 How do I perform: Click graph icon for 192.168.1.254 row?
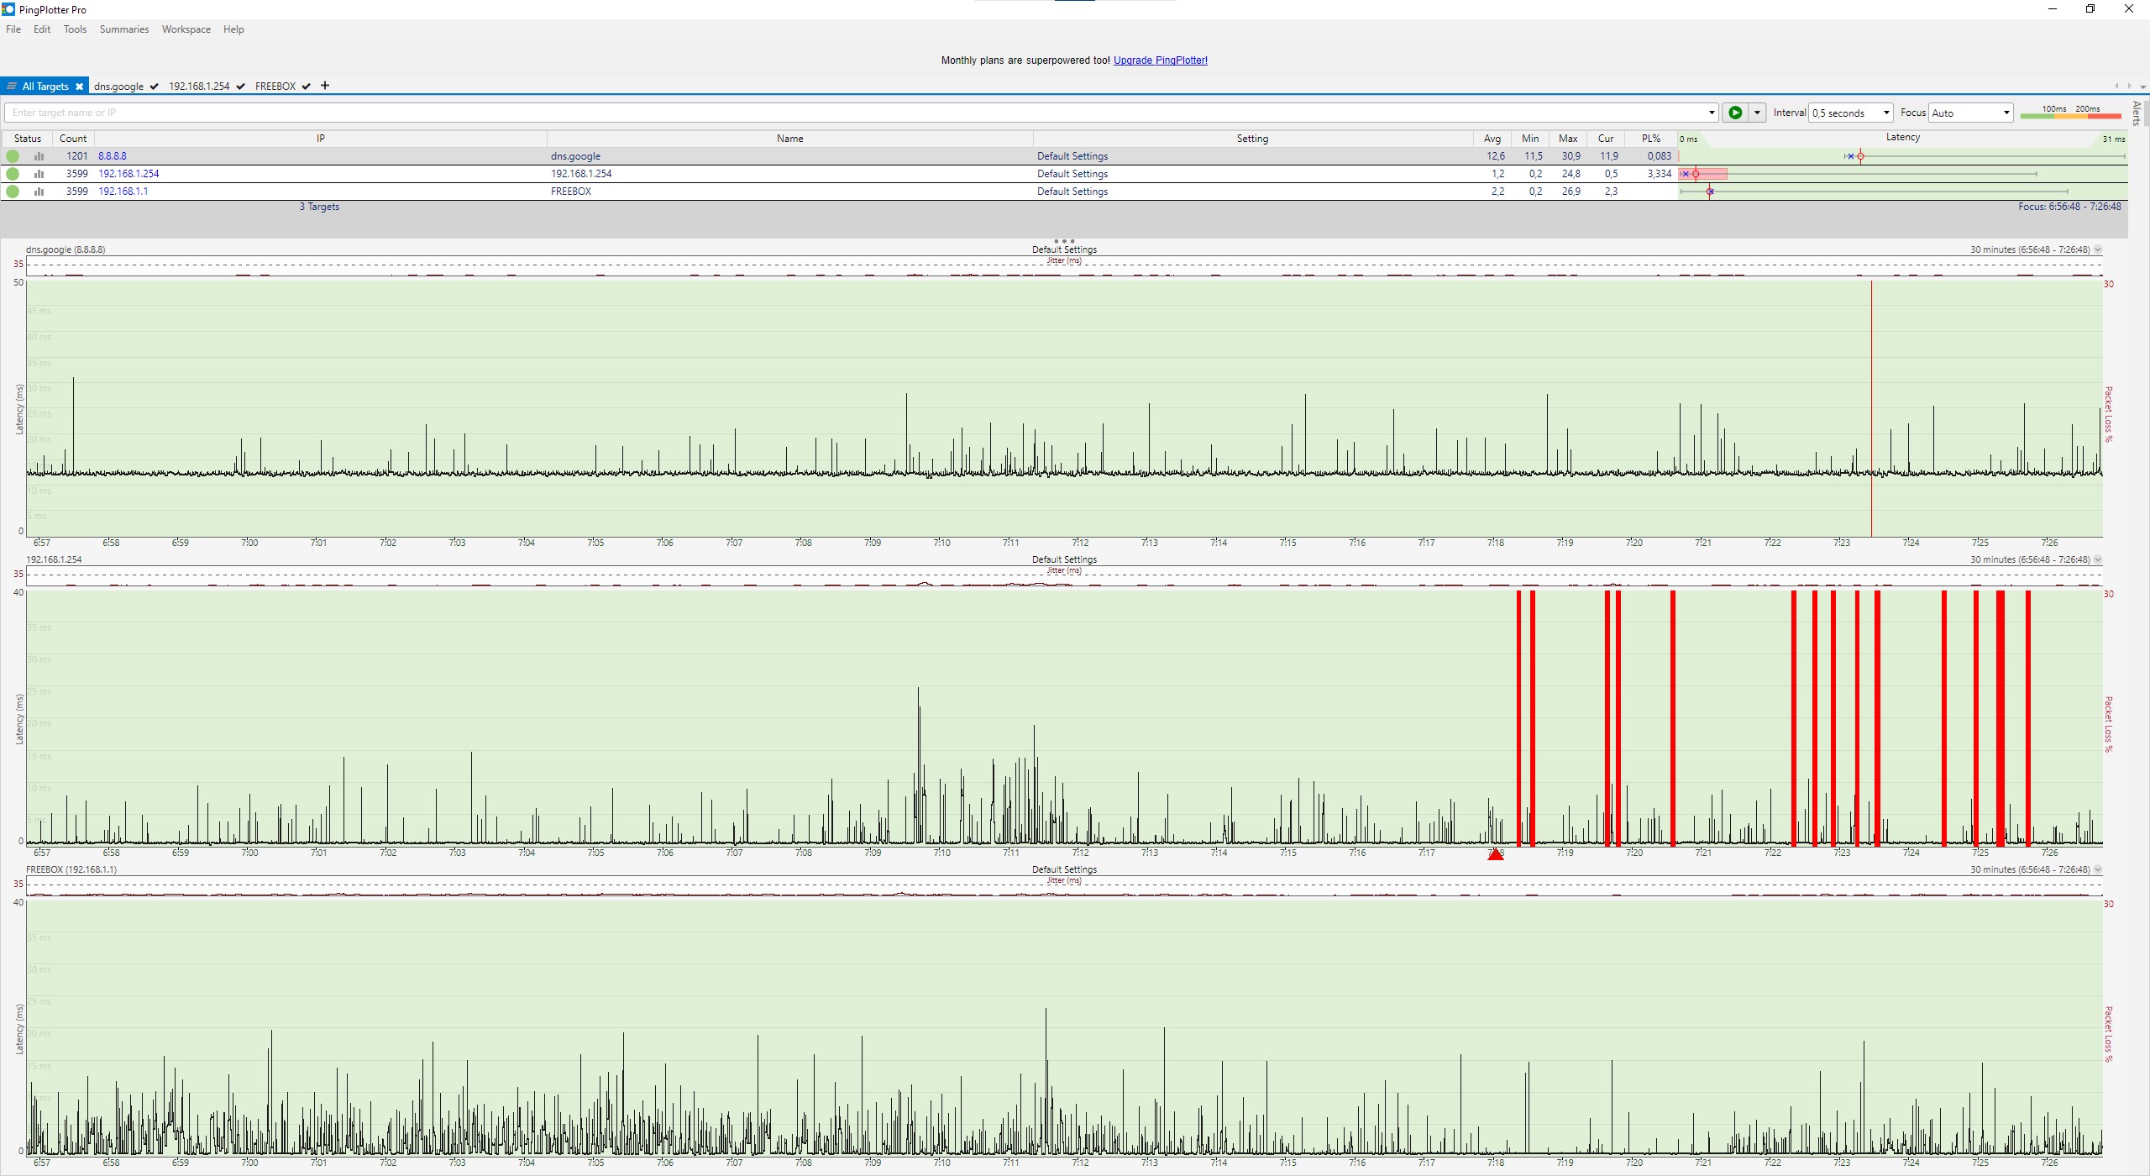click(x=39, y=174)
